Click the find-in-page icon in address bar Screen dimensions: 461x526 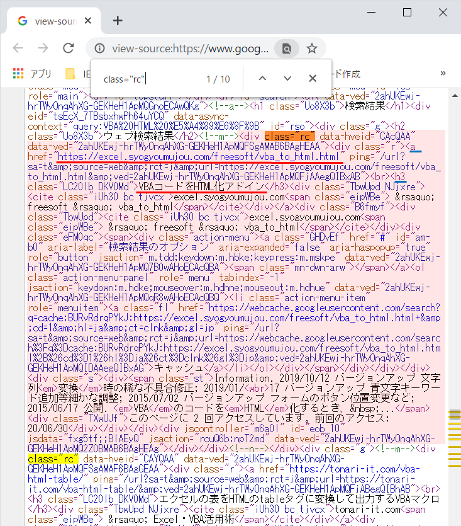287,49
